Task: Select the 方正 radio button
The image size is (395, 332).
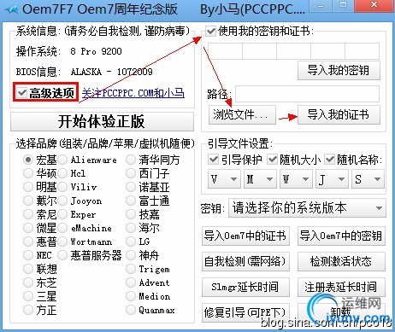Action: pyautogui.click(x=28, y=310)
